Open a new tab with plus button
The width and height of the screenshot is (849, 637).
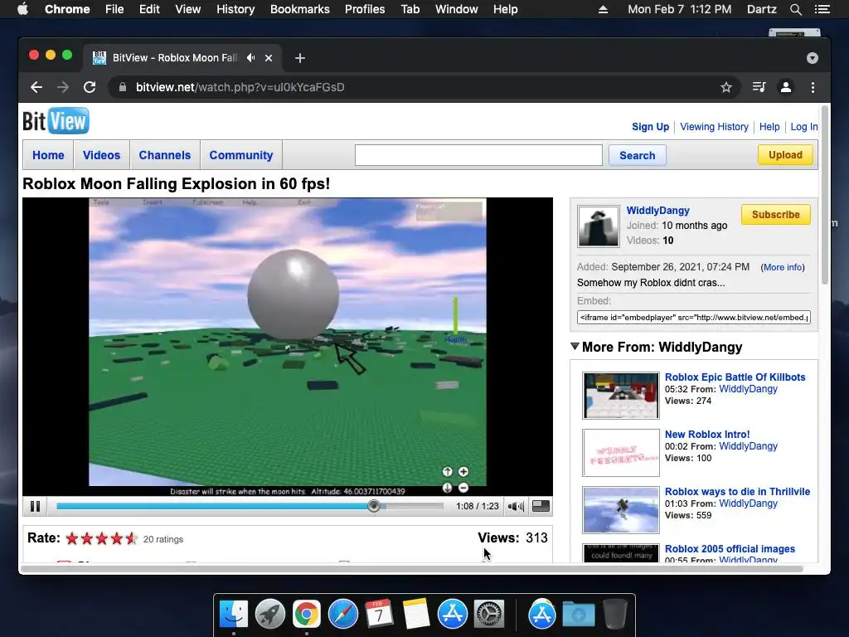point(300,58)
